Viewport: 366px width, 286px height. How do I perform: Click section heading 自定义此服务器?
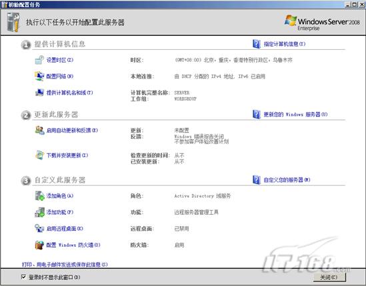click(x=60, y=180)
